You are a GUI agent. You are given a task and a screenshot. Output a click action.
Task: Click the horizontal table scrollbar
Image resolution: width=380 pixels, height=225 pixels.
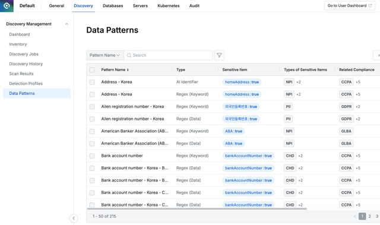(197, 208)
